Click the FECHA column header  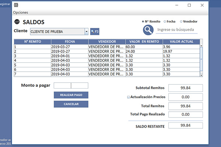(69, 42)
